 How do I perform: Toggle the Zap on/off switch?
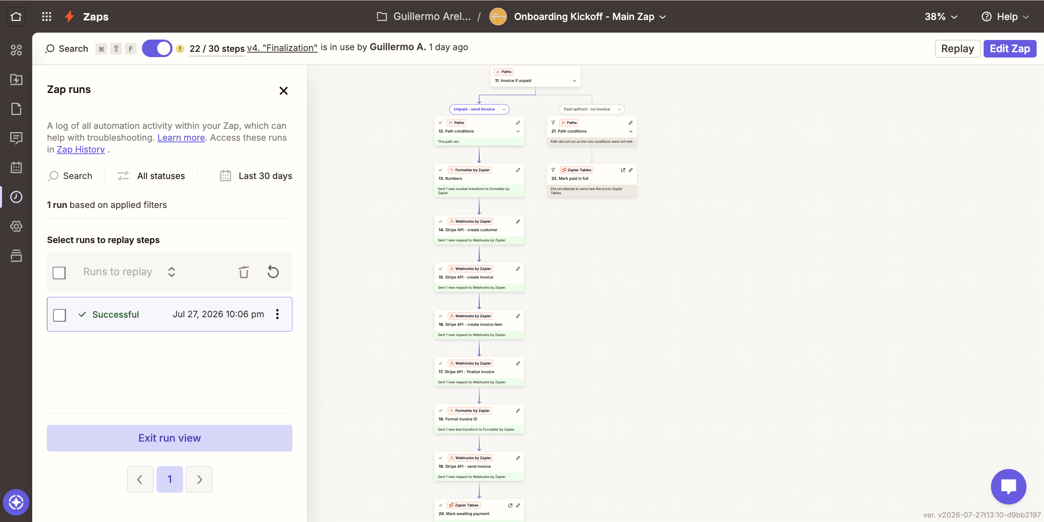coord(157,49)
